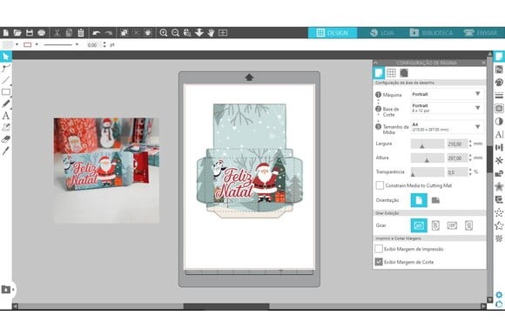505x328 pixels.
Task: Click the Largura value field
Action: 456,144
